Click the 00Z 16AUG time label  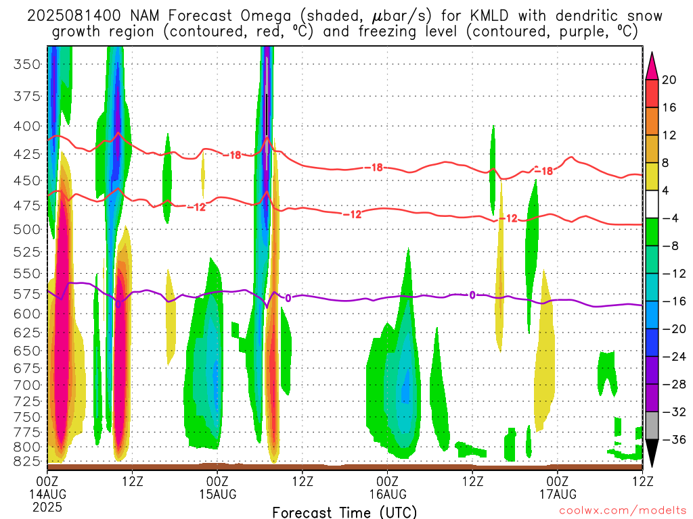[x=388, y=487]
